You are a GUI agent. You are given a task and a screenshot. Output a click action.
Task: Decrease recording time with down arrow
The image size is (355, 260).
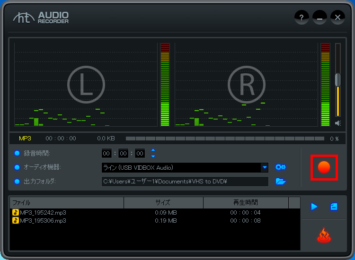pyautogui.click(x=153, y=156)
